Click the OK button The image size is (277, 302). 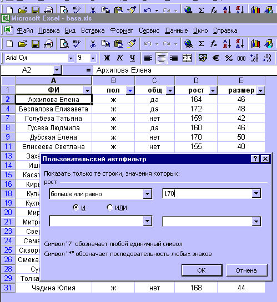tap(202, 270)
